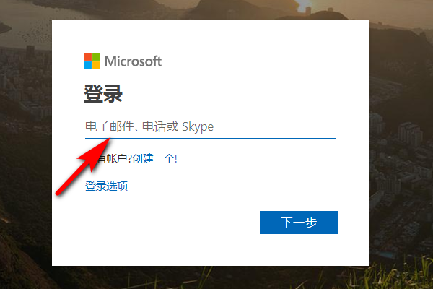Screen dimensions: 433x289
Task: Click the blue underline of the sign-in field
Action: [211, 138]
